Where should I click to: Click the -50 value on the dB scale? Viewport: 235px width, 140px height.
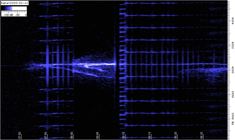[x=17, y=15]
